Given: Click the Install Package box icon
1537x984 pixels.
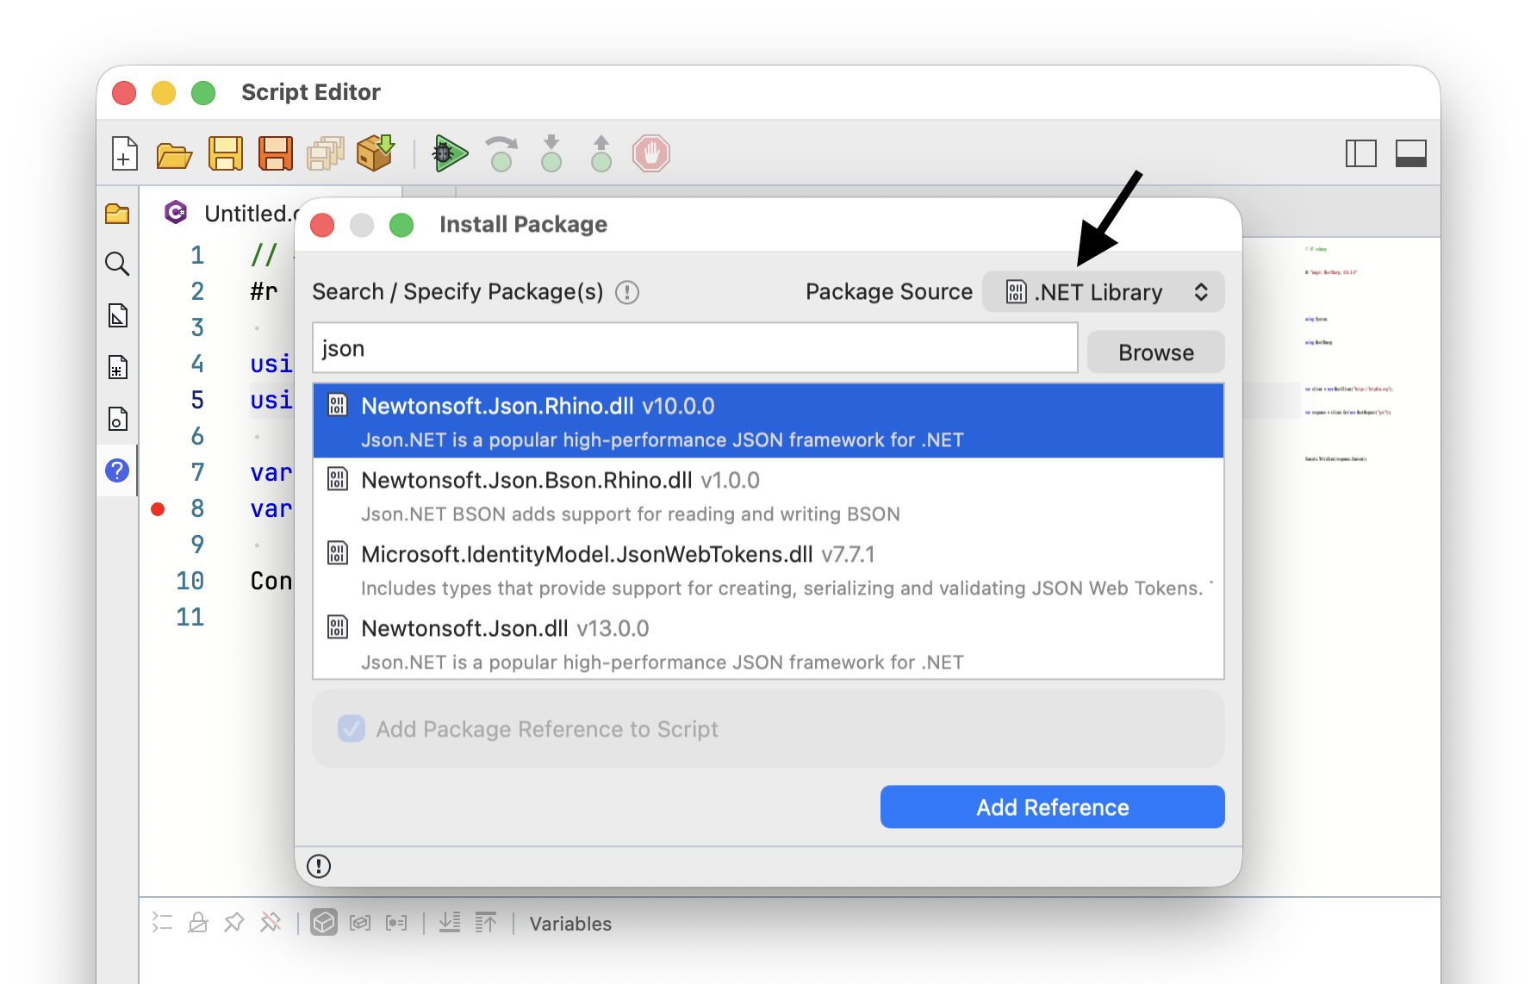Looking at the screenshot, I should 376,153.
